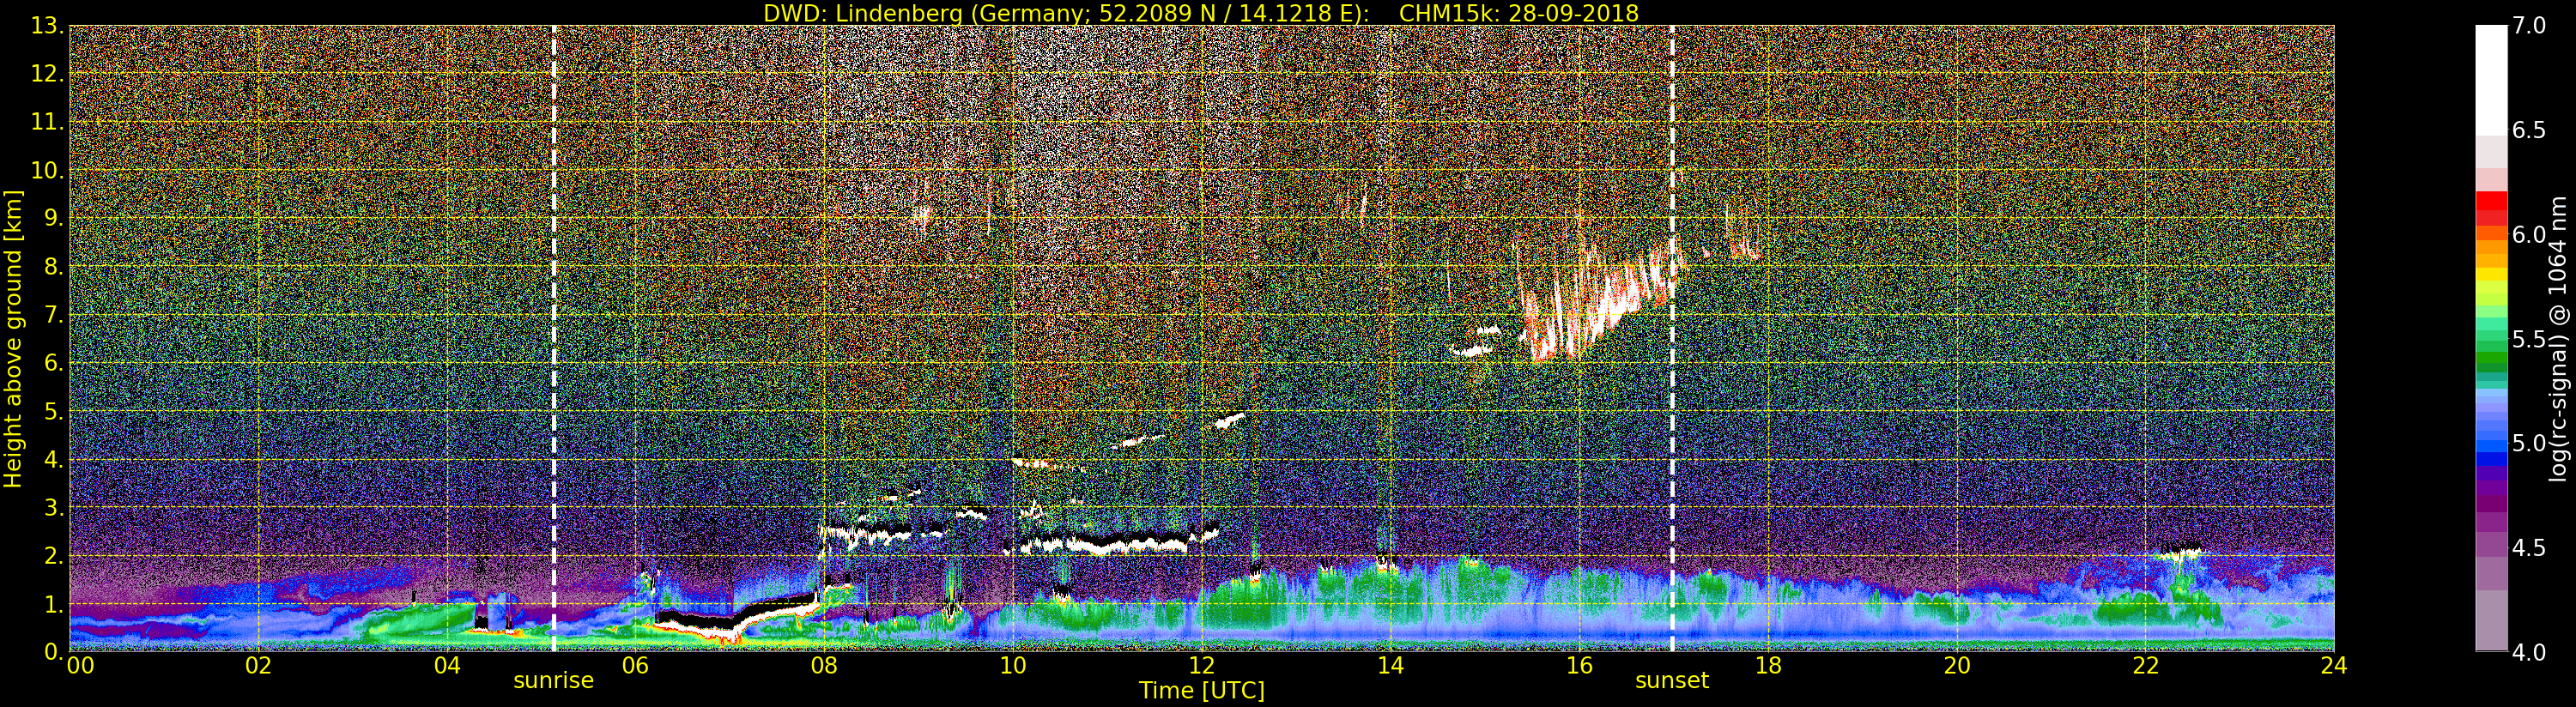Click height axis tick label '9.'
Screen dimensions: 2576x707
coord(53,218)
